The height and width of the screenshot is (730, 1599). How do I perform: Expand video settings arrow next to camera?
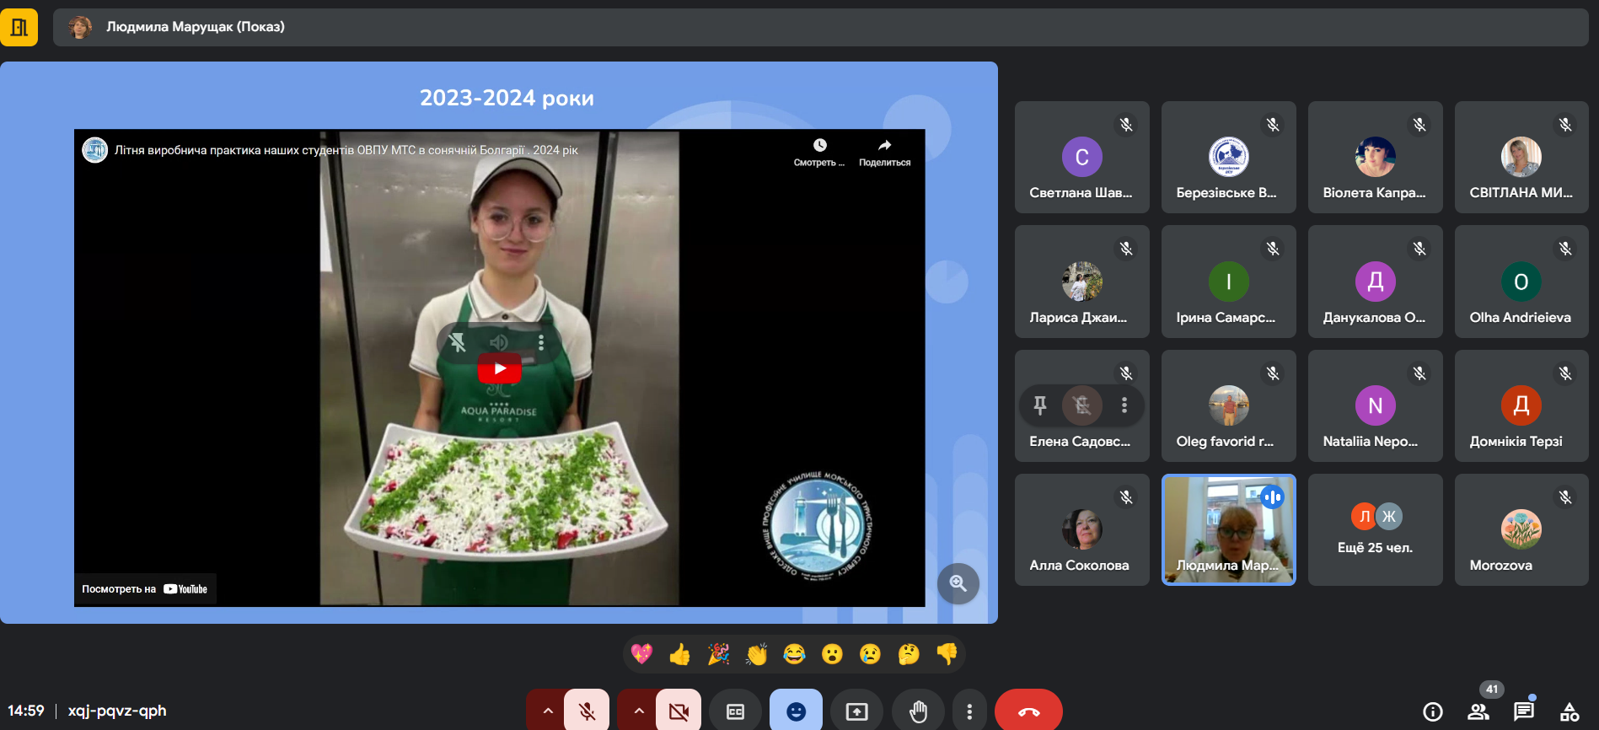pyautogui.click(x=638, y=711)
